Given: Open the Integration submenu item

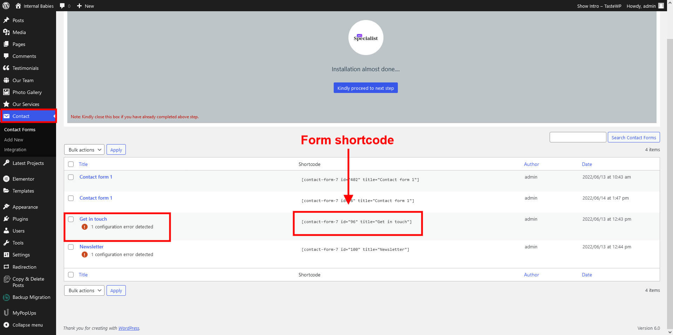Looking at the screenshot, I should (x=15, y=149).
